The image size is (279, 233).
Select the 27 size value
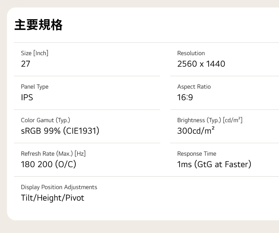point(25,64)
